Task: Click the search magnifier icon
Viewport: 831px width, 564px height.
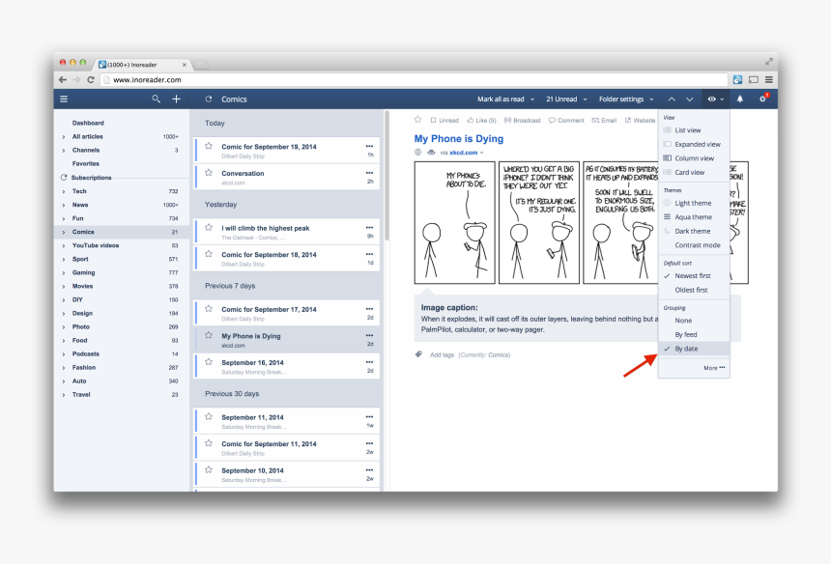Action: pyautogui.click(x=156, y=99)
